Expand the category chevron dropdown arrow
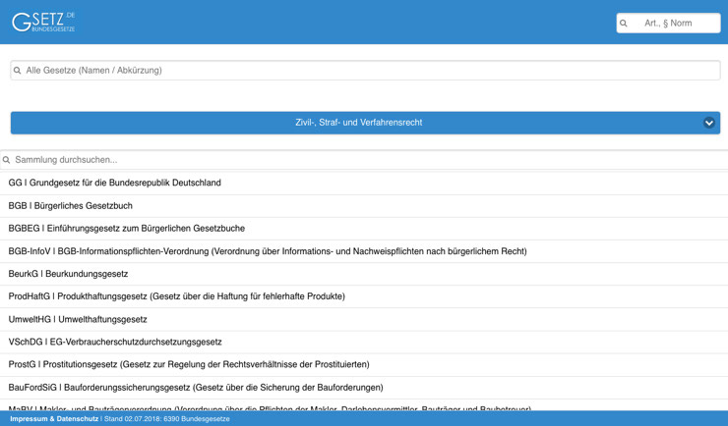This screenshot has height=426, width=728. [708, 123]
